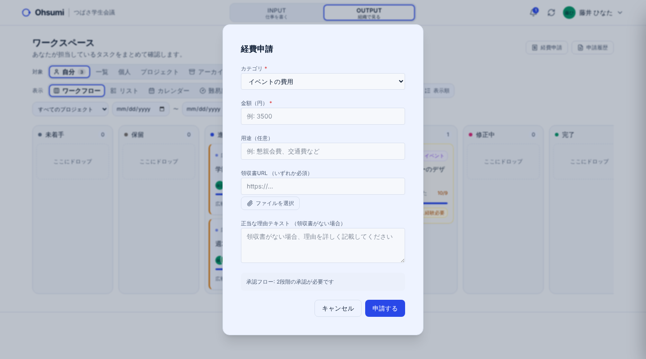Click the 経費申請 button in workspace header

(547, 48)
